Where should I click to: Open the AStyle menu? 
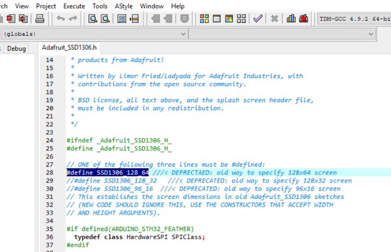[x=123, y=6]
